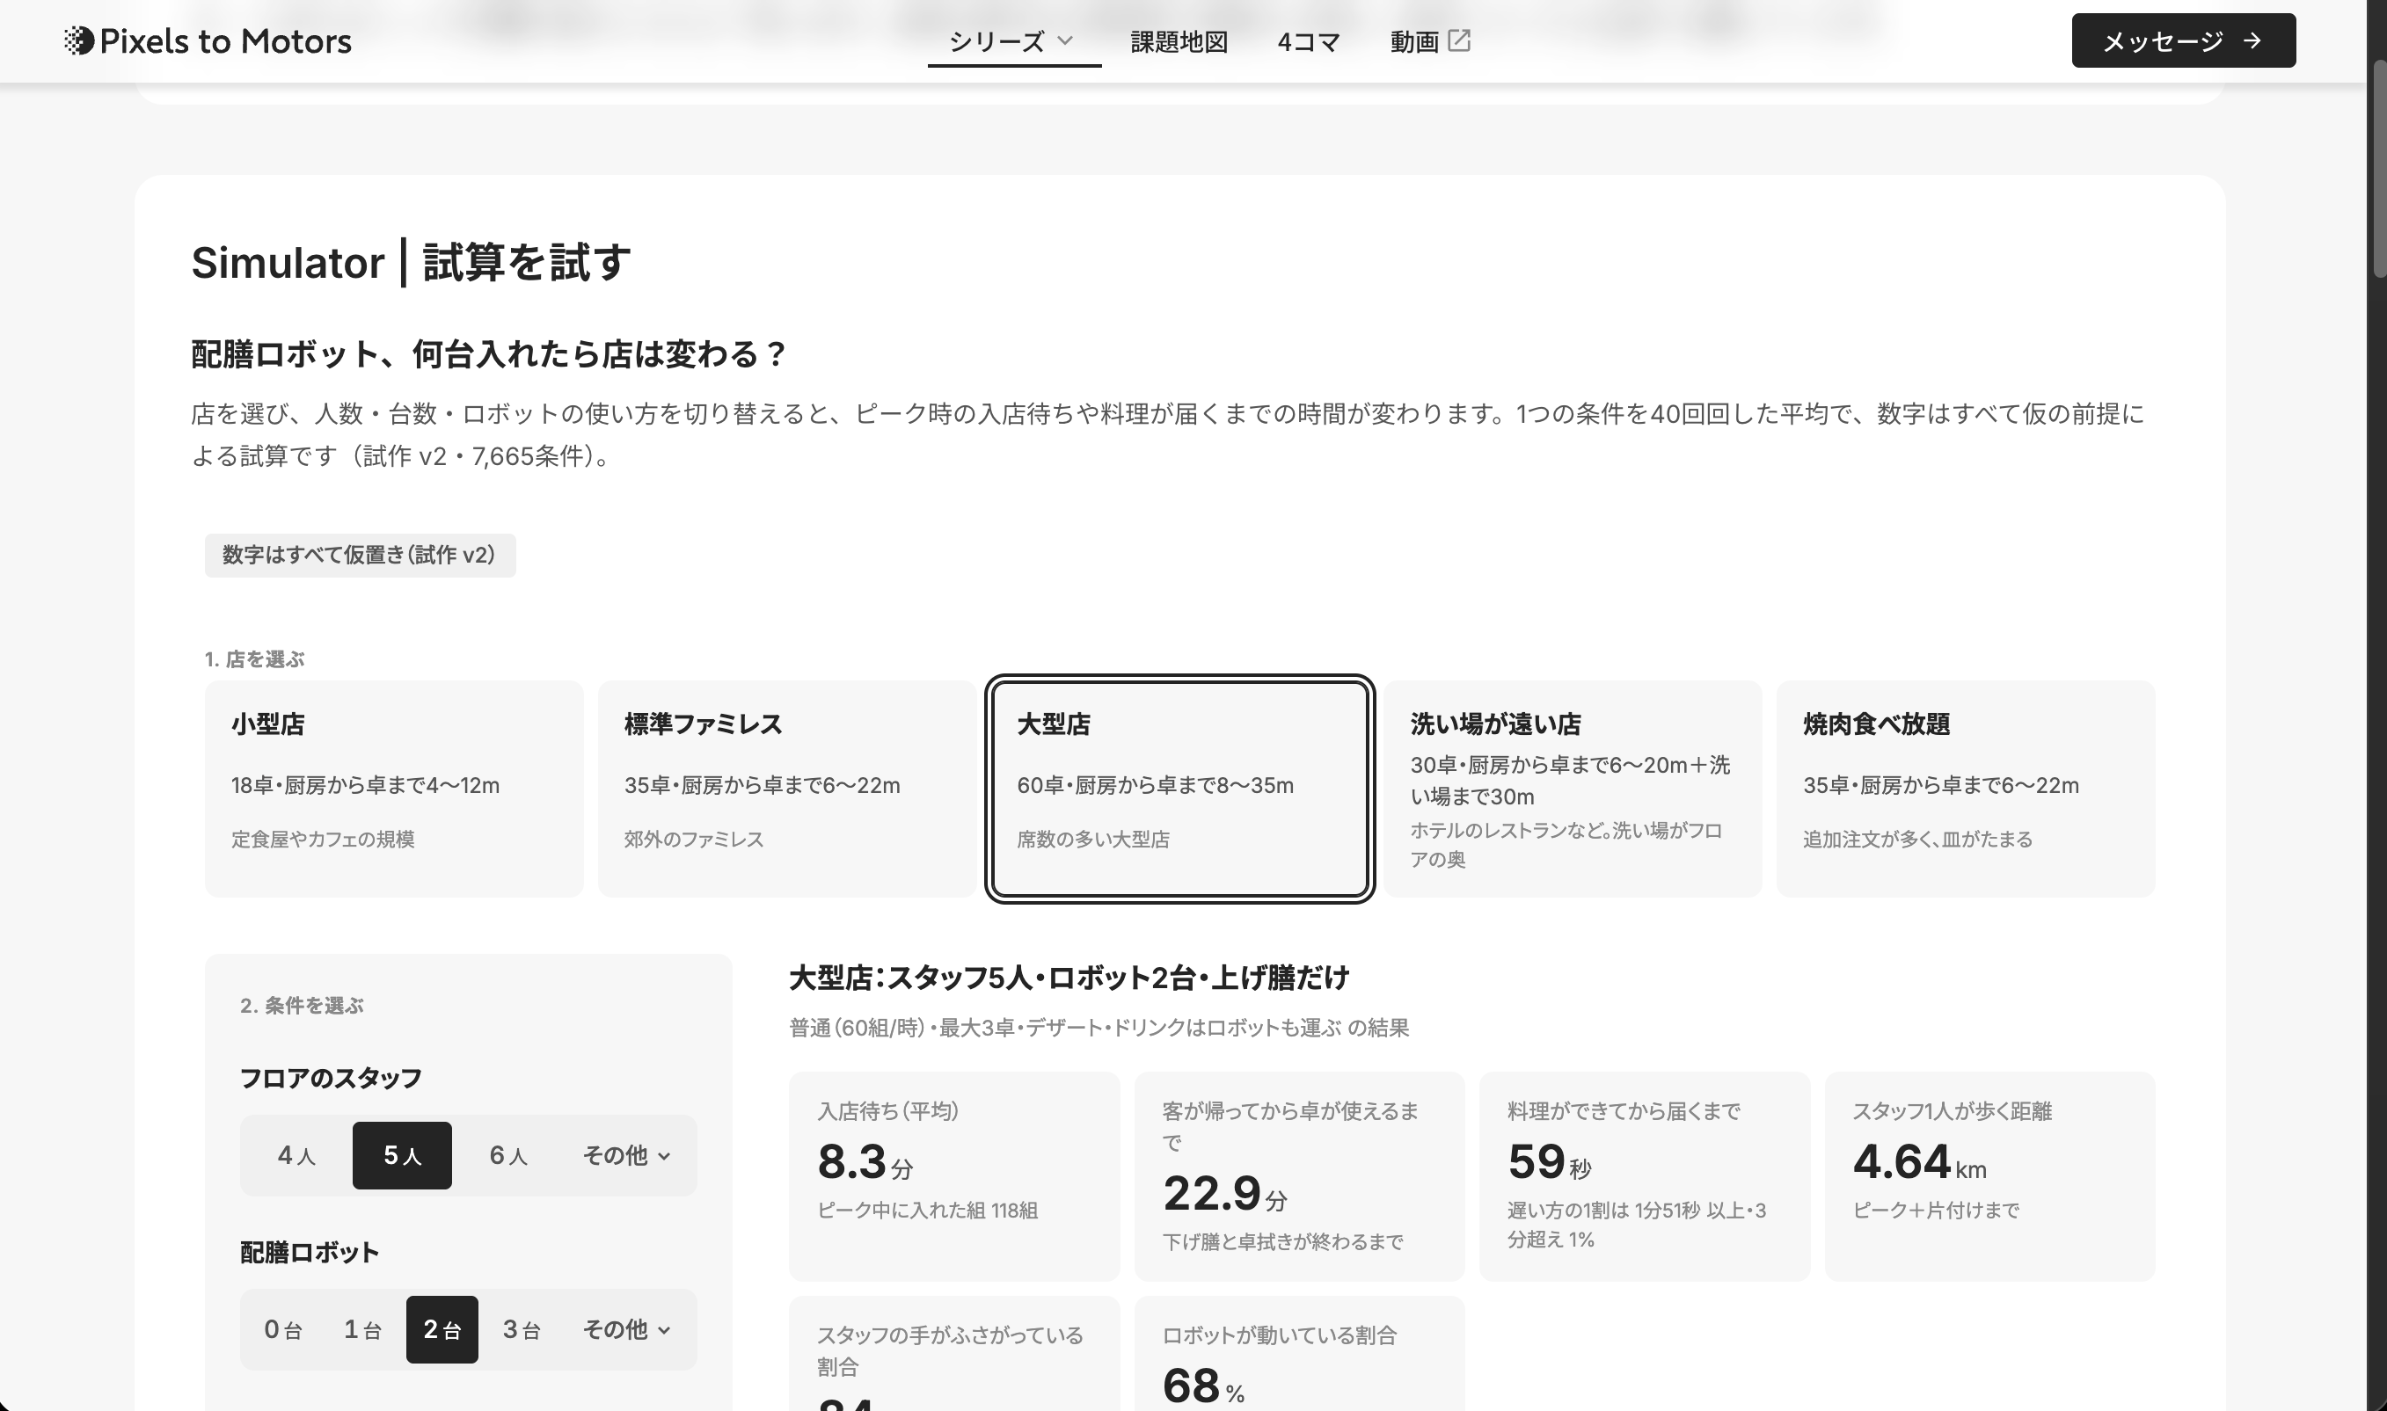
Task: Open その他 dropdown under 配膳ロボット
Action: (x=627, y=1329)
